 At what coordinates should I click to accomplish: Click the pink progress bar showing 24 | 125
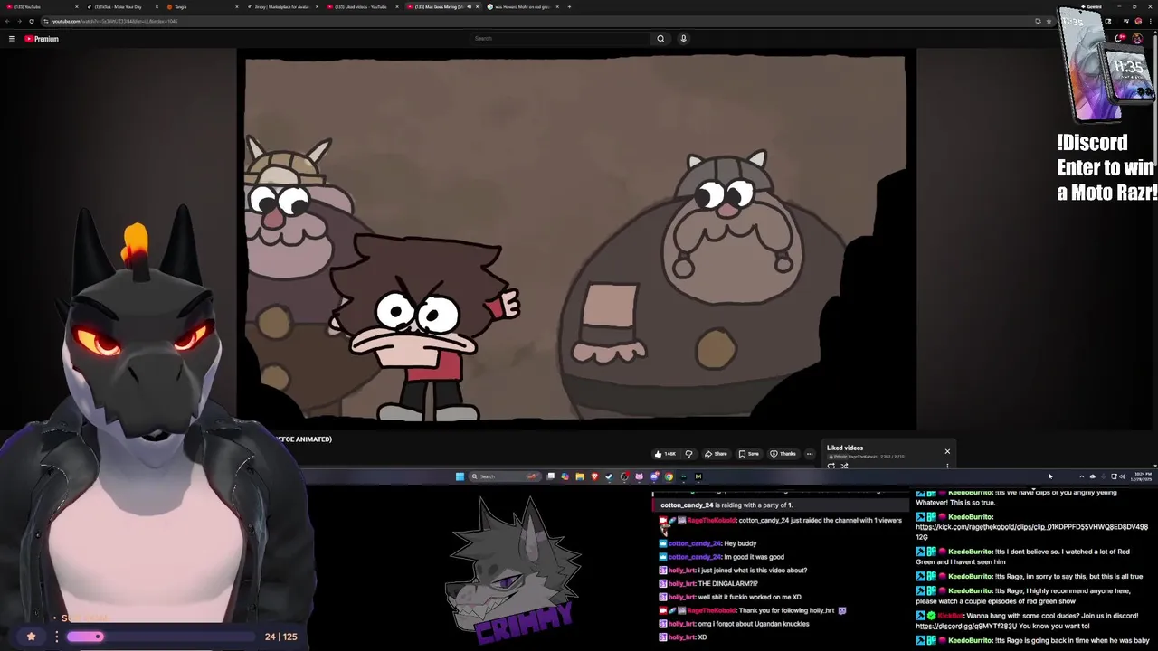click(163, 637)
